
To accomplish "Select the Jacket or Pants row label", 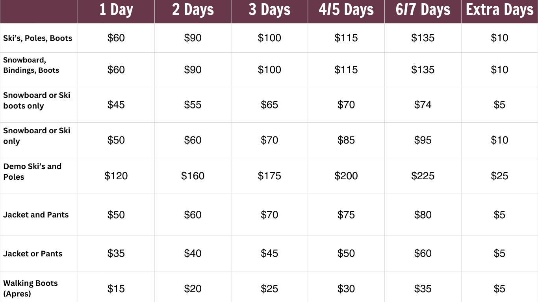I will click(33, 254).
